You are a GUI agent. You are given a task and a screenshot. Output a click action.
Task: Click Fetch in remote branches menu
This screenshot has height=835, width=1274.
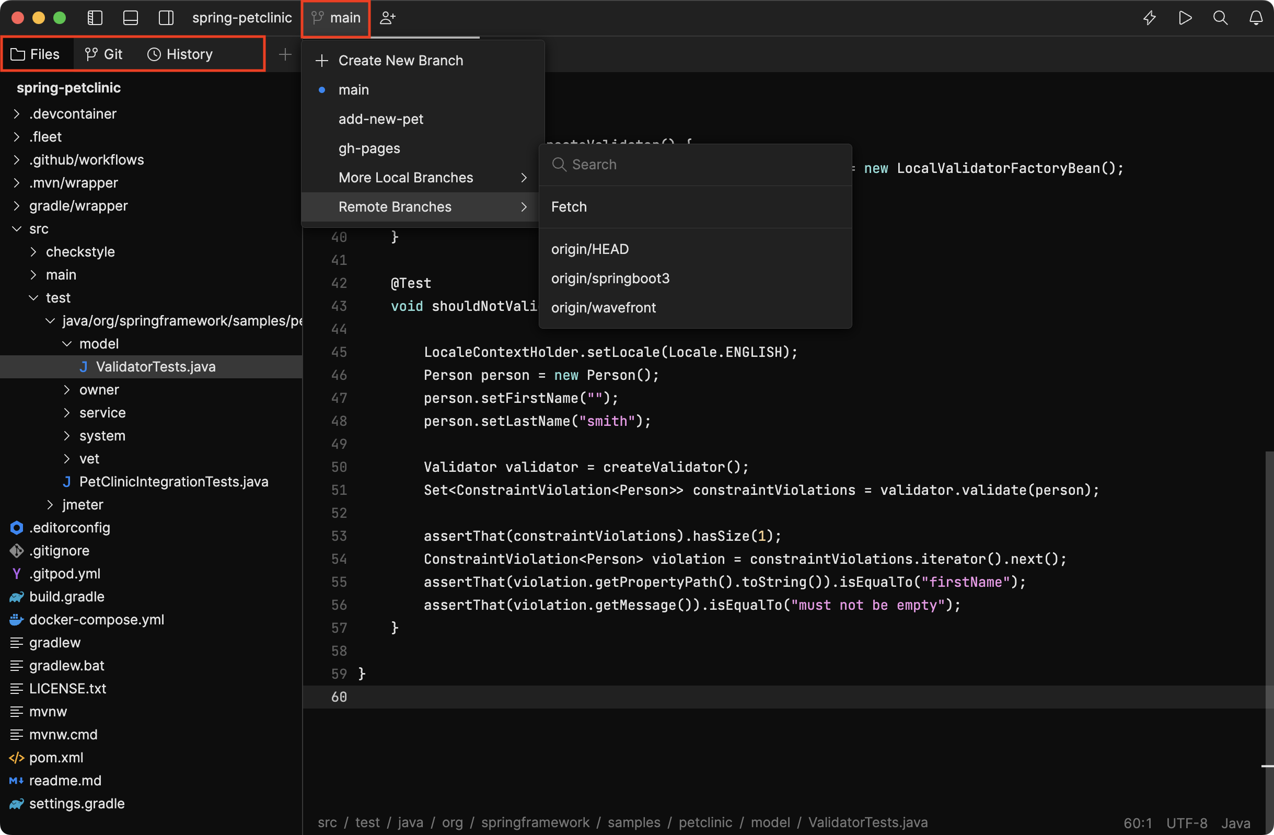tap(569, 206)
